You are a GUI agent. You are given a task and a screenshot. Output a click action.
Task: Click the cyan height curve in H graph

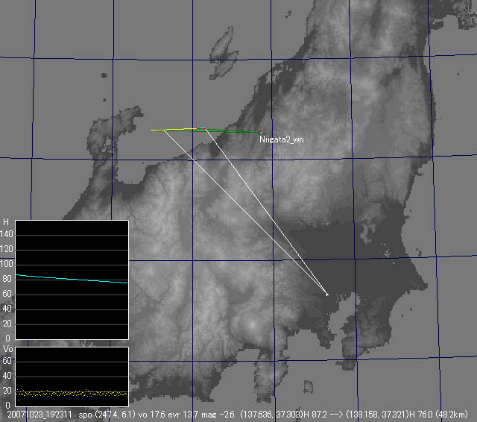pos(72,279)
